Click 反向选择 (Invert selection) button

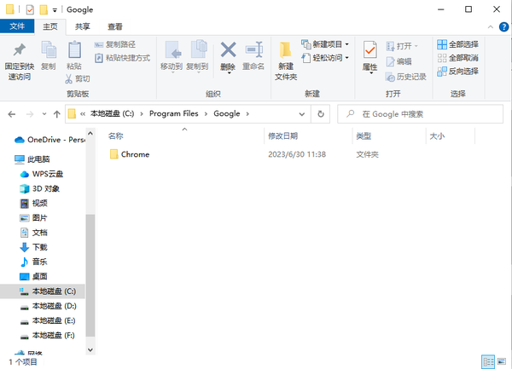(x=457, y=71)
